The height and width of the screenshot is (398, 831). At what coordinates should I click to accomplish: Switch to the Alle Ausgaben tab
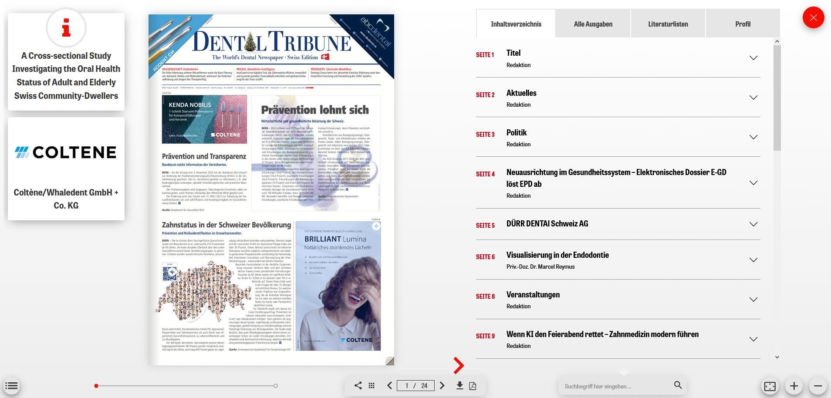coord(593,24)
